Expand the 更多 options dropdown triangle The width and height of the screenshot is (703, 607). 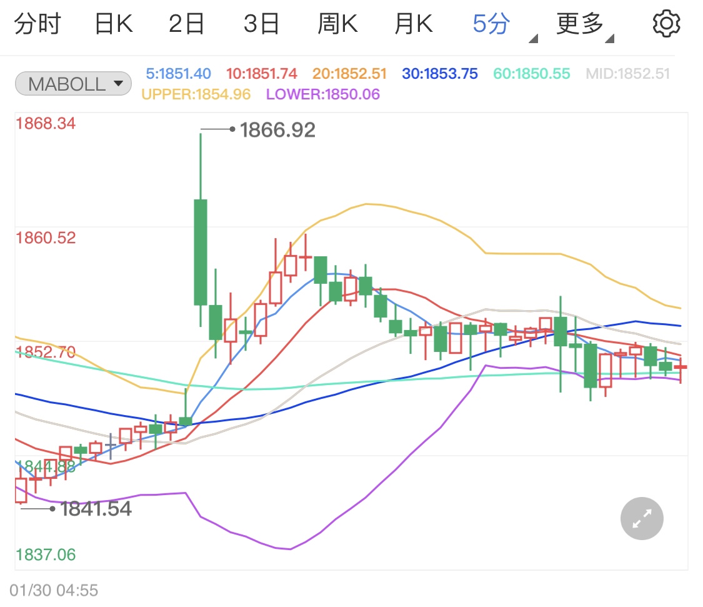[x=609, y=39]
